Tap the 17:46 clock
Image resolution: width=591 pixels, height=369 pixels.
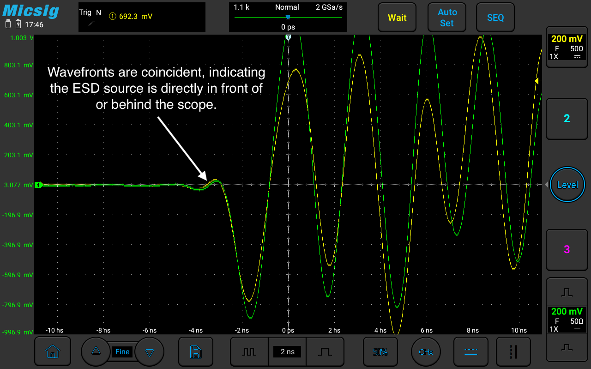[34, 24]
